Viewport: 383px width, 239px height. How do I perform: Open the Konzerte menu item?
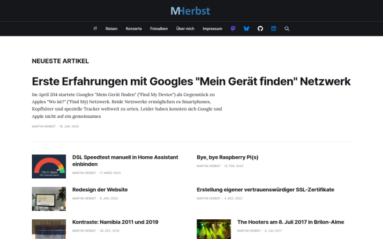133,29
